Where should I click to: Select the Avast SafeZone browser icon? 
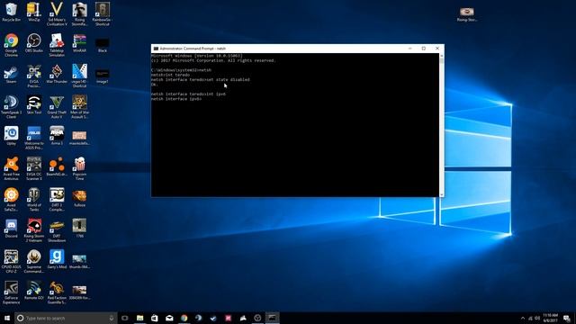[x=11, y=200]
